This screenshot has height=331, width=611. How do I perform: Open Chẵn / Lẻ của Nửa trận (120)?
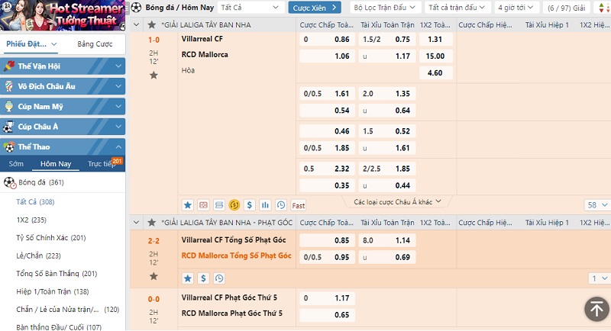(x=67, y=309)
